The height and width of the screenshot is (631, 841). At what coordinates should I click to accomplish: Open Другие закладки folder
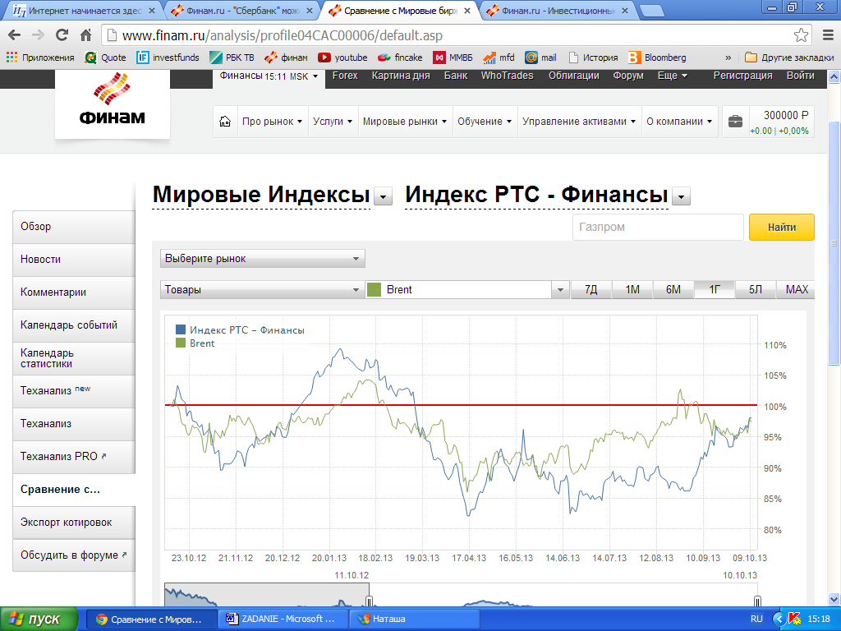[x=789, y=58]
